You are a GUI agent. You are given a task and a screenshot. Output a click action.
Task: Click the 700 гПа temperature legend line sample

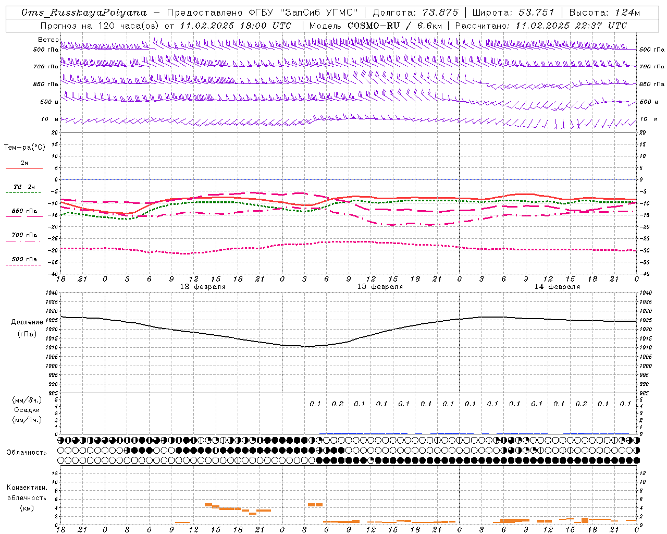pyautogui.click(x=23, y=241)
